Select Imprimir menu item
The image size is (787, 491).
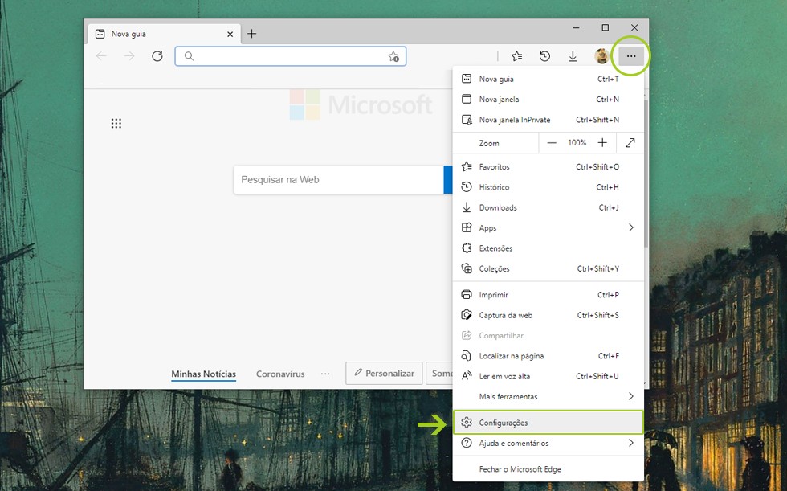pos(548,295)
